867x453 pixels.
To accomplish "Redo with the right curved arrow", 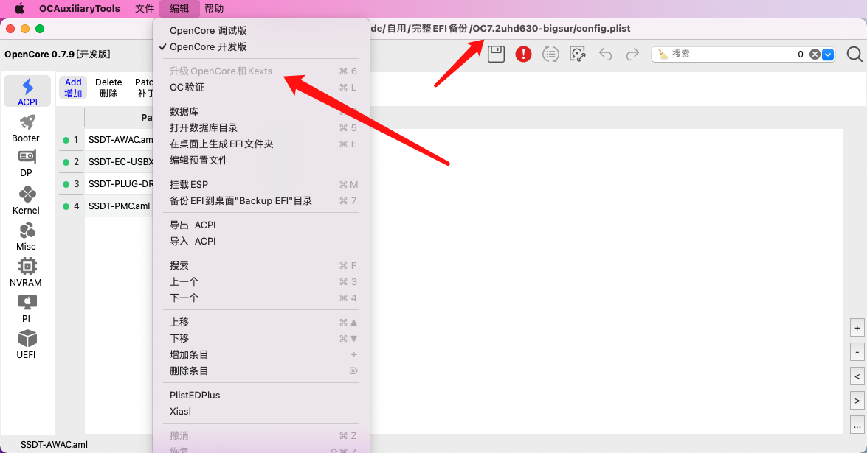I will (632, 54).
